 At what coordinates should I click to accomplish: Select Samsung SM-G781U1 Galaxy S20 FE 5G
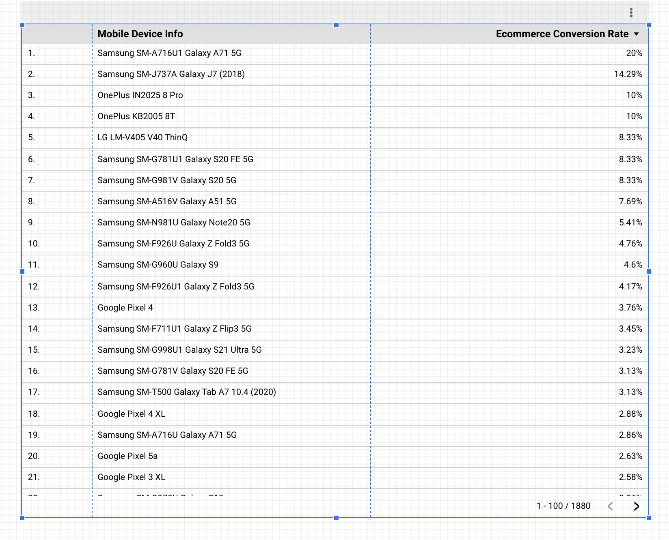[335, 160]
